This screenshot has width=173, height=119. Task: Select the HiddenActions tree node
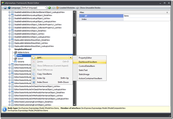pyautogui.click(x=23, y=52)
